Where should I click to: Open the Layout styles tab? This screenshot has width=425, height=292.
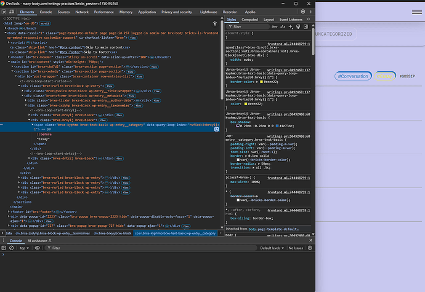click(269, 20)
